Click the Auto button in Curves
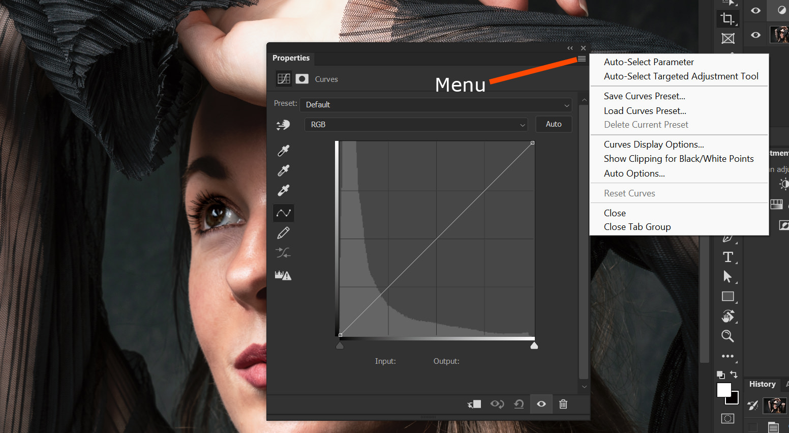This screenshot has height=433, width=789. pyautogui.click(x=554, y=124)
